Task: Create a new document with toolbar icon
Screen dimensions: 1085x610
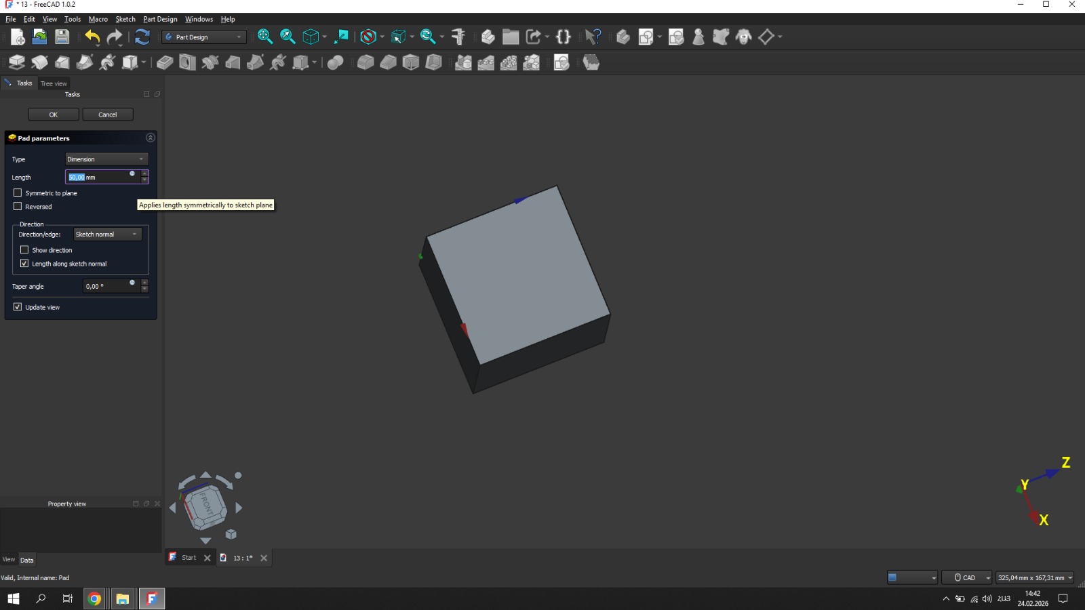Action: (18, 37)
